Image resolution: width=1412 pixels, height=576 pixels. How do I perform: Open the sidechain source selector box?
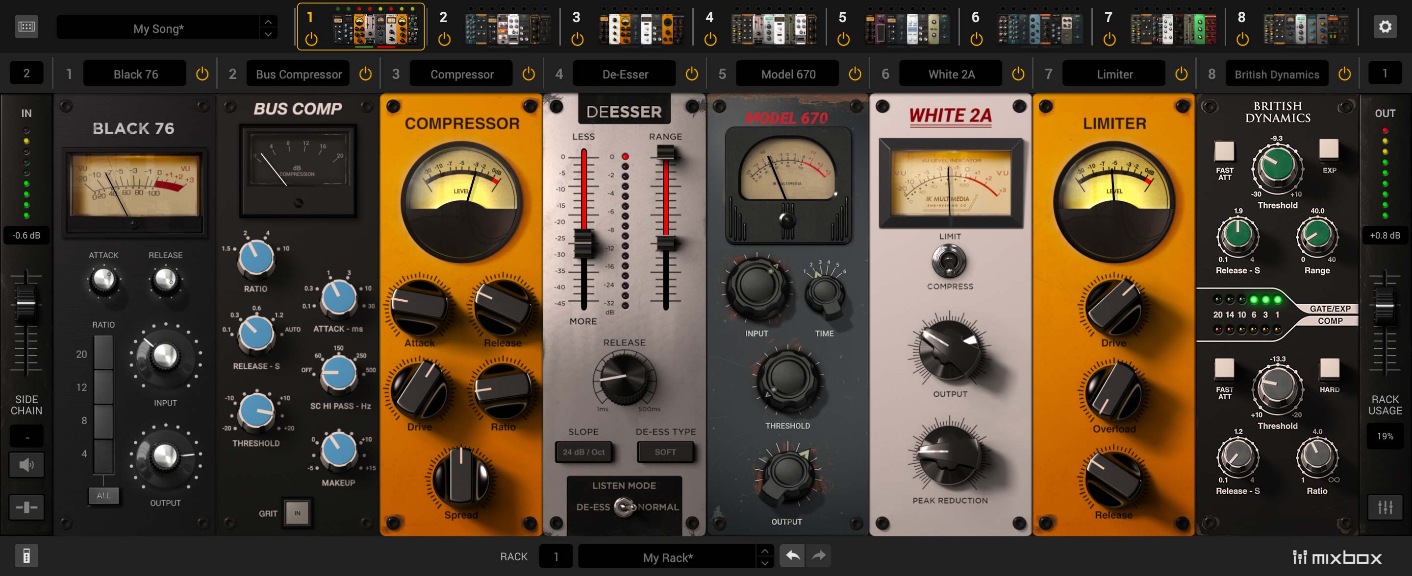coord(26,436)
